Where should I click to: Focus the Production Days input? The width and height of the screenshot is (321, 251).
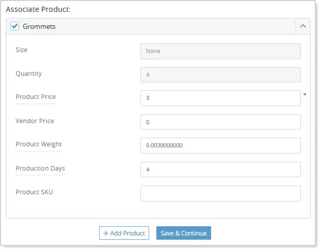point(220,170)
